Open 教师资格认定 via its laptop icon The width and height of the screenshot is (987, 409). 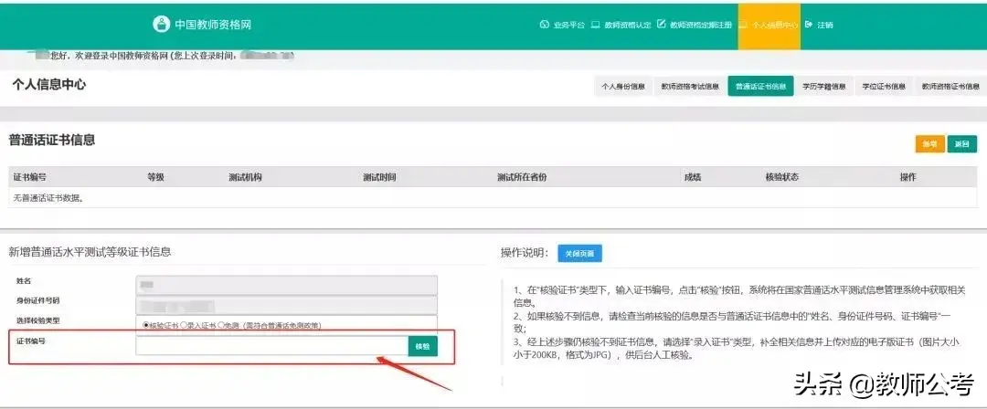(595, 25)
